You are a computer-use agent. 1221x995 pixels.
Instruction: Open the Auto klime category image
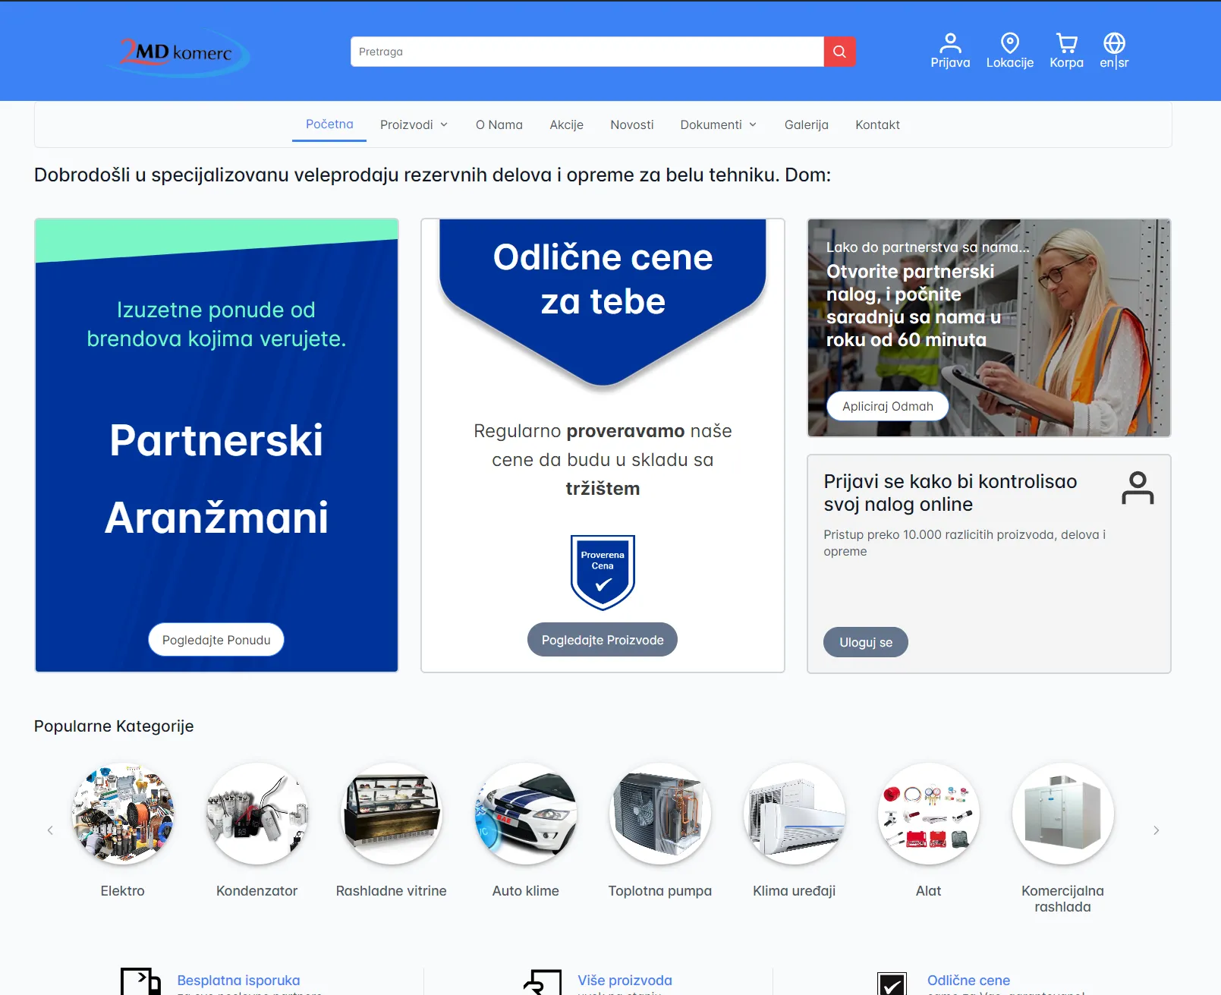(526, 814)
